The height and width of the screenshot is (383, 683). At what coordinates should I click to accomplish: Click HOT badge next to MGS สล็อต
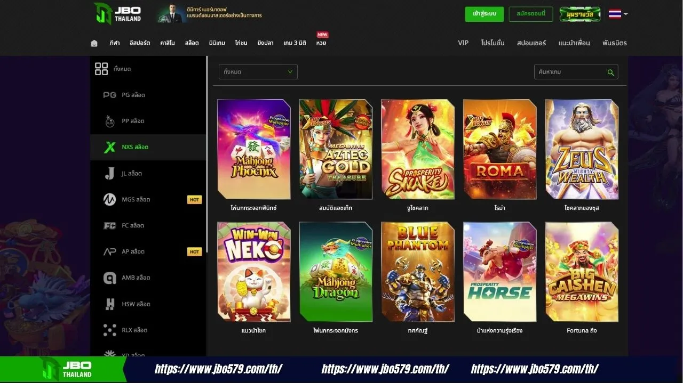point(194,200)
